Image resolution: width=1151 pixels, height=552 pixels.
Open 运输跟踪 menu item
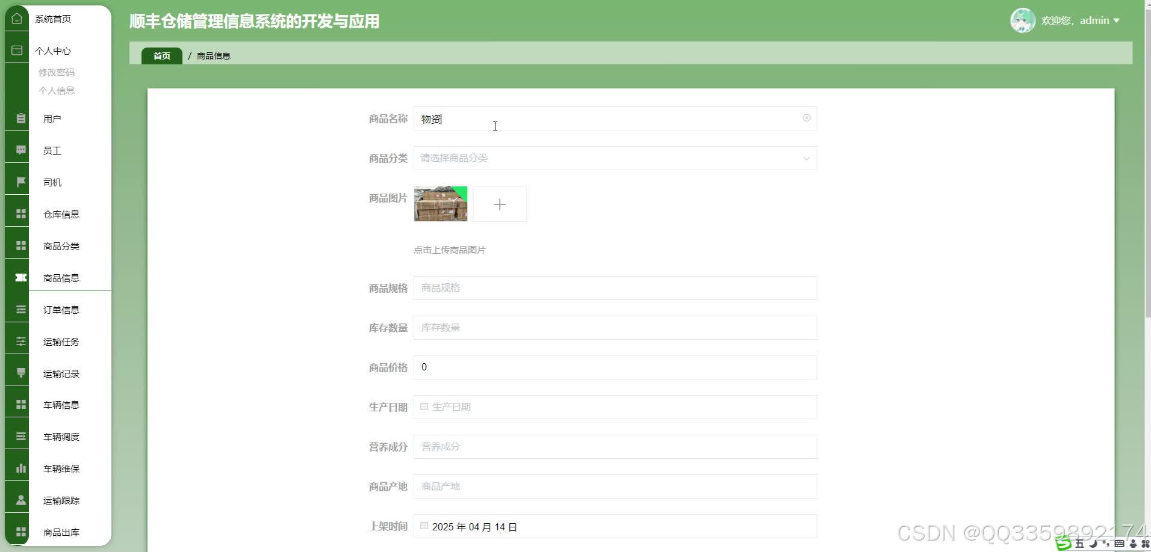pos(61,500)
